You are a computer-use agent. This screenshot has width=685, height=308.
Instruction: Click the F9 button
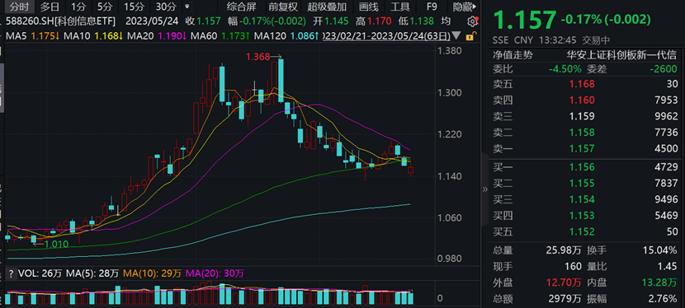[432, 7]
